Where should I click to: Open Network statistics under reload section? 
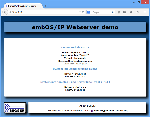[75, 74]
